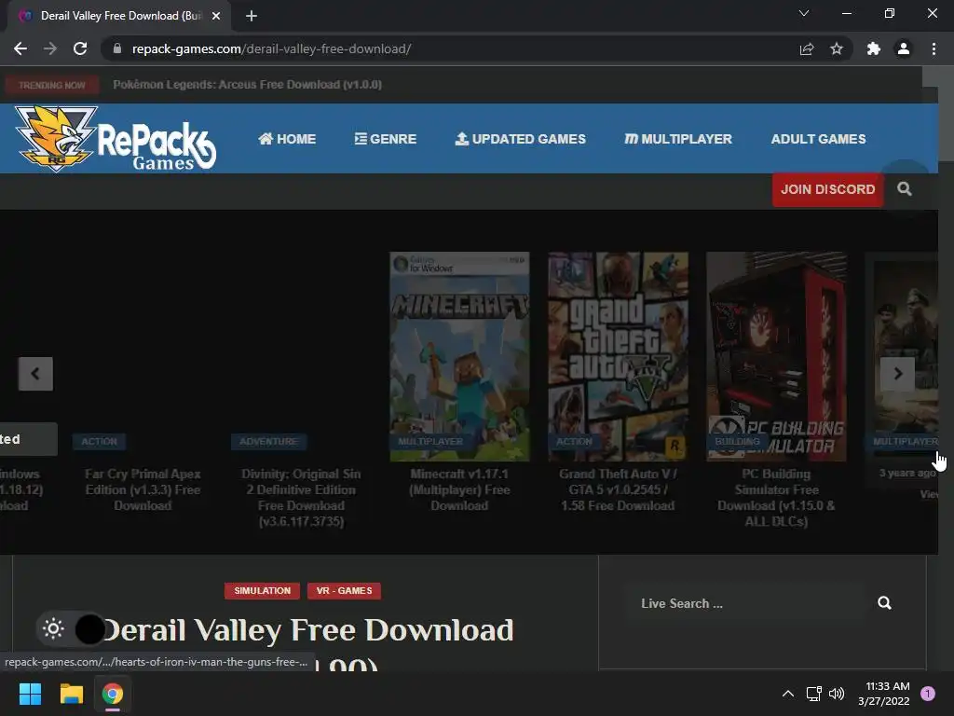Show hidden system tray icons

(788, 694)
